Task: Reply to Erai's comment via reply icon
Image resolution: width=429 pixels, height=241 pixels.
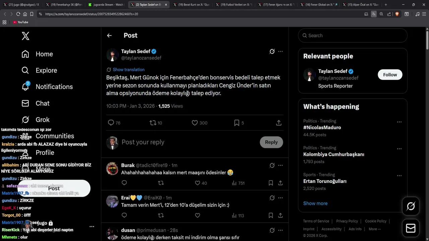Action: tap(124, 216)
